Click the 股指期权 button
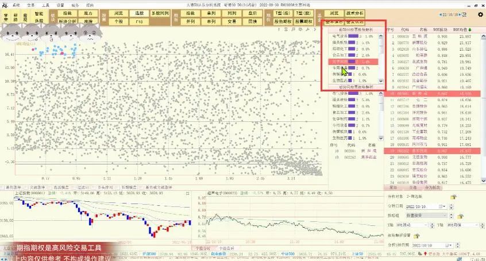This screenshot has height=261, width=486. [283, 21]
